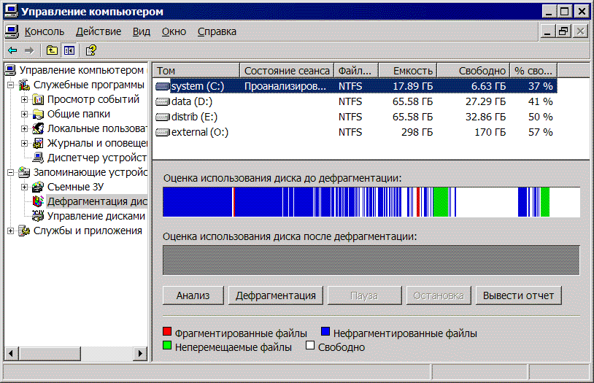Viewport: 594px width, 383px height.
Task: Collapse the Служебные программы tree node
Action: [11, 85]
